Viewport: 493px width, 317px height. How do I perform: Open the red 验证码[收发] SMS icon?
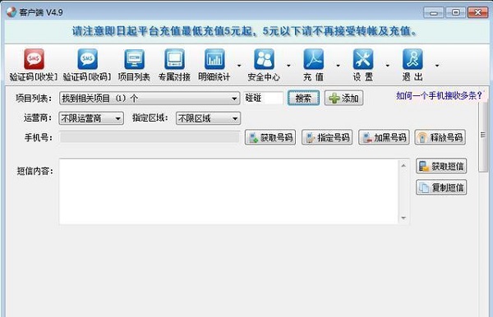click(34, 59)
